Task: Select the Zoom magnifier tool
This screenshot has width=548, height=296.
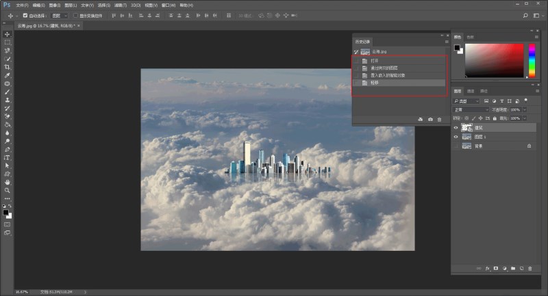Action: click(x=8, y=190)
